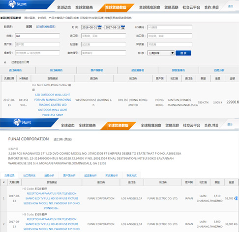Click the blue search button
The width and height of the screenshot is (239, 232).
click(183, 53)
